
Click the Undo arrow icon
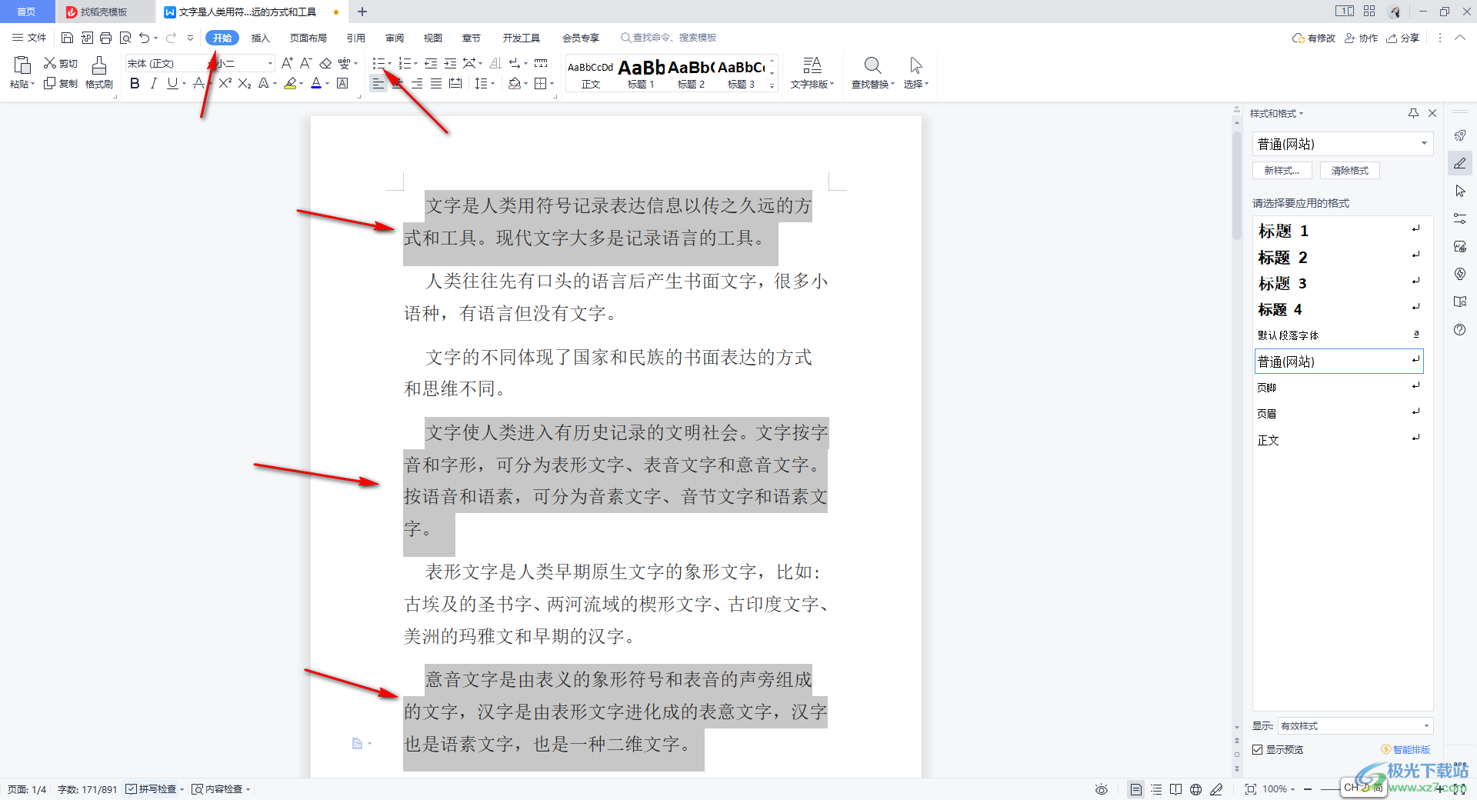(144, 38)
